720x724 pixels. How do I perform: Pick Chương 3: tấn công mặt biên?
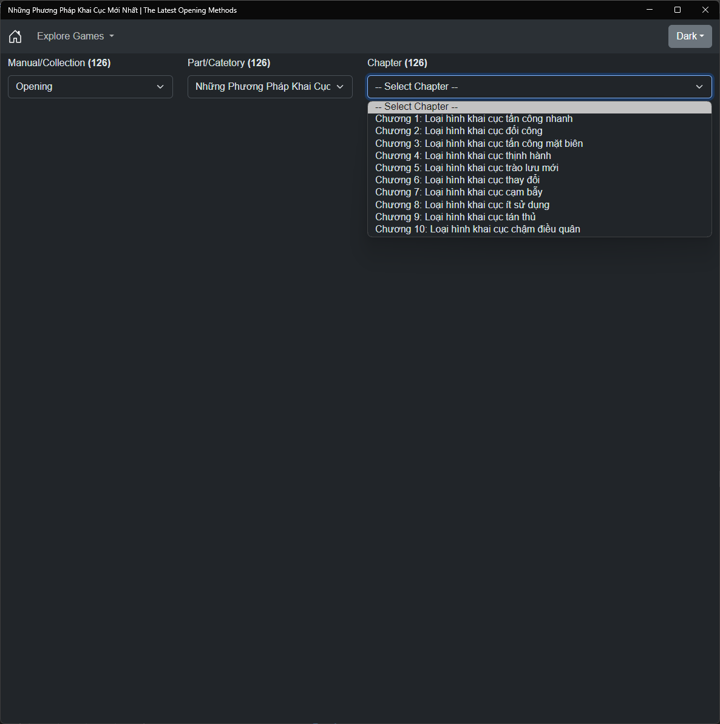click(x=478, y=143)
